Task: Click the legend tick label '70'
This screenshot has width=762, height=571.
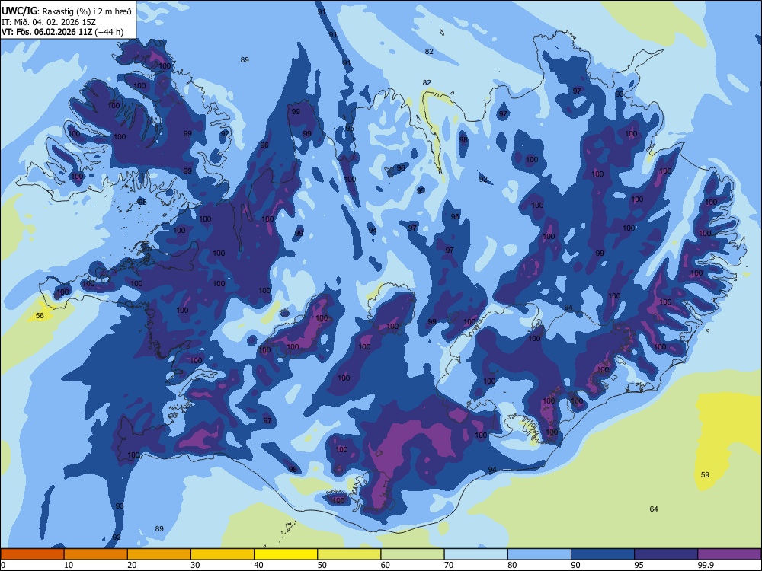Action: click(449, 565)
